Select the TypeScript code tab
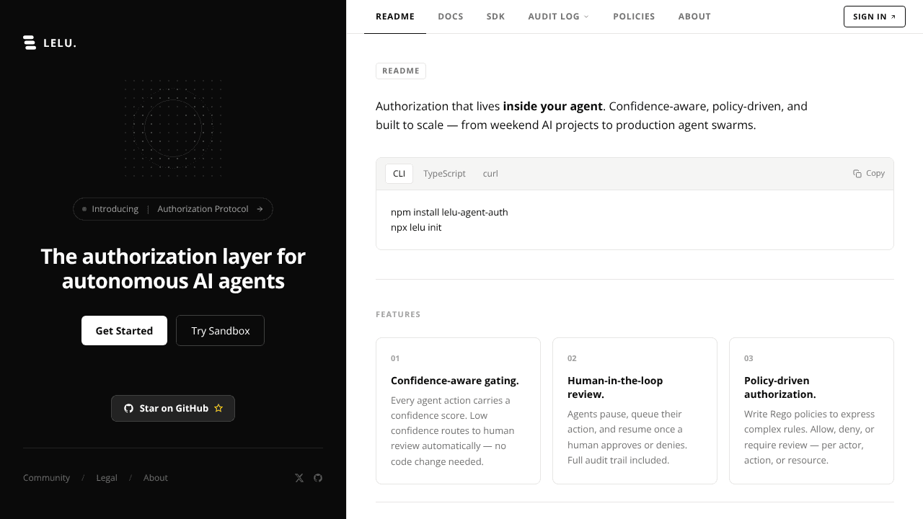Viewport: 923px width, 519px height. click(444, 174)
